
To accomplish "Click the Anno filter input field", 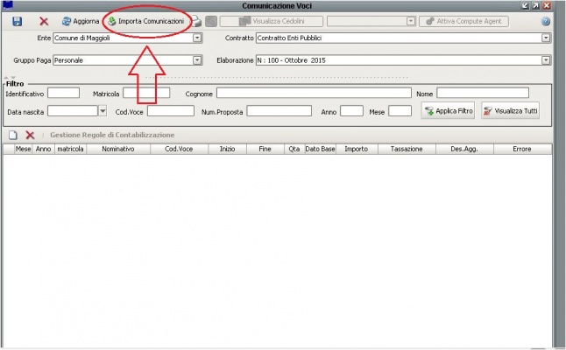I will (x=351, y=111).
